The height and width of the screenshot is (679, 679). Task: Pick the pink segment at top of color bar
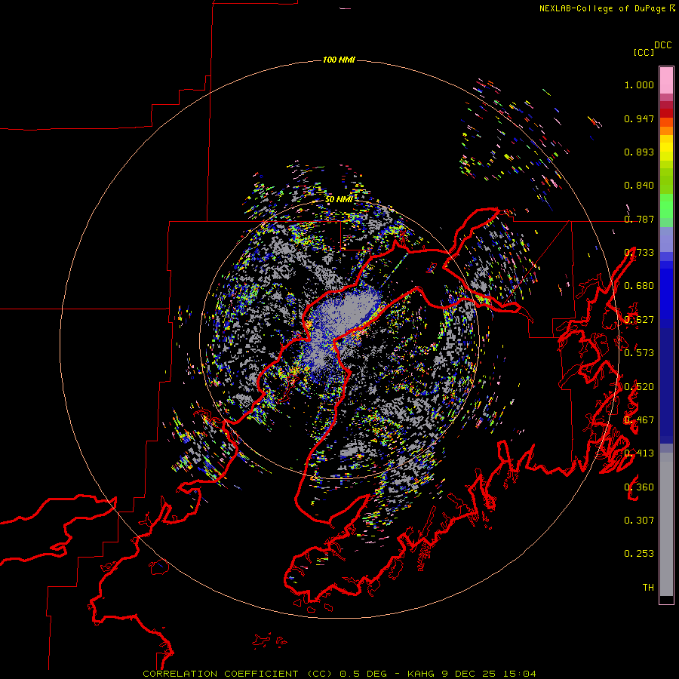coord(666,80)
